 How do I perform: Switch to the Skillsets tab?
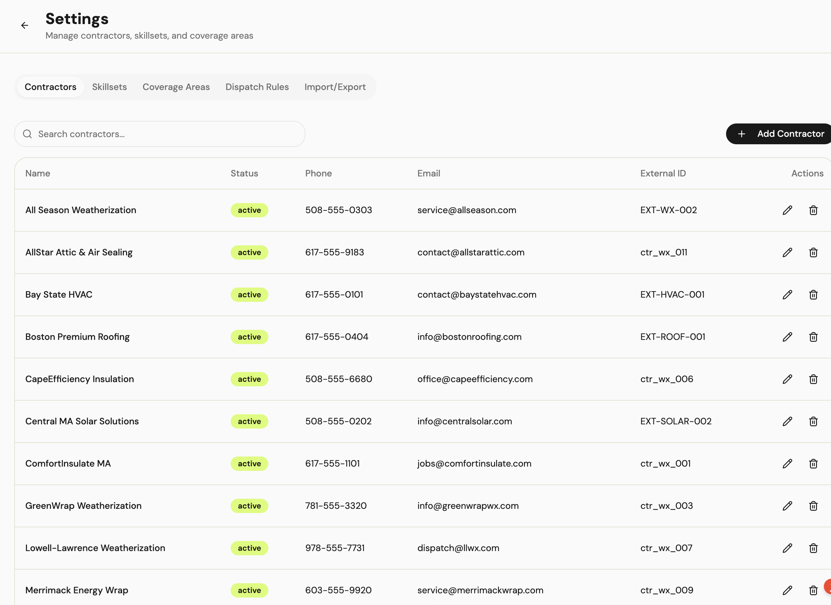(x=109, y=87)
